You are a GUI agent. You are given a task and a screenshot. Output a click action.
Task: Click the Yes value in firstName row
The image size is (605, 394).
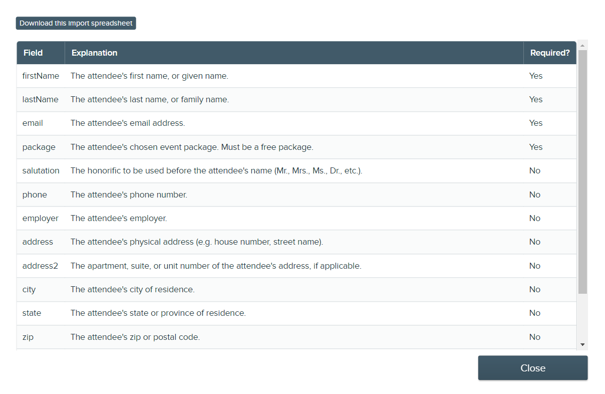536,76
